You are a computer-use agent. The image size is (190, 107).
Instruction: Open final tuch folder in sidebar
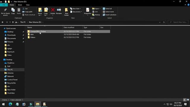11,52
